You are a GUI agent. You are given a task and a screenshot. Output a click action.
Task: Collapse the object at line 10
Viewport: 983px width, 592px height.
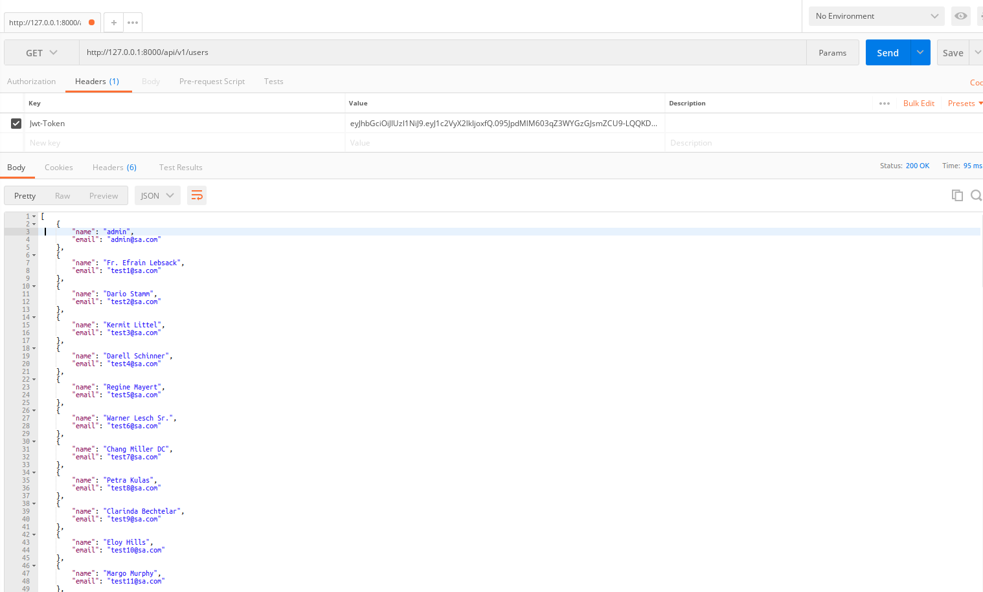coord(34,286)
